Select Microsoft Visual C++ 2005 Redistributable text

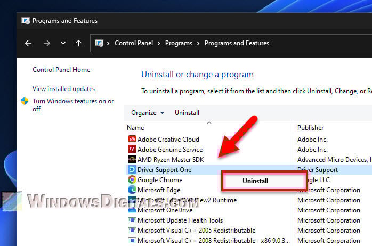197,231
